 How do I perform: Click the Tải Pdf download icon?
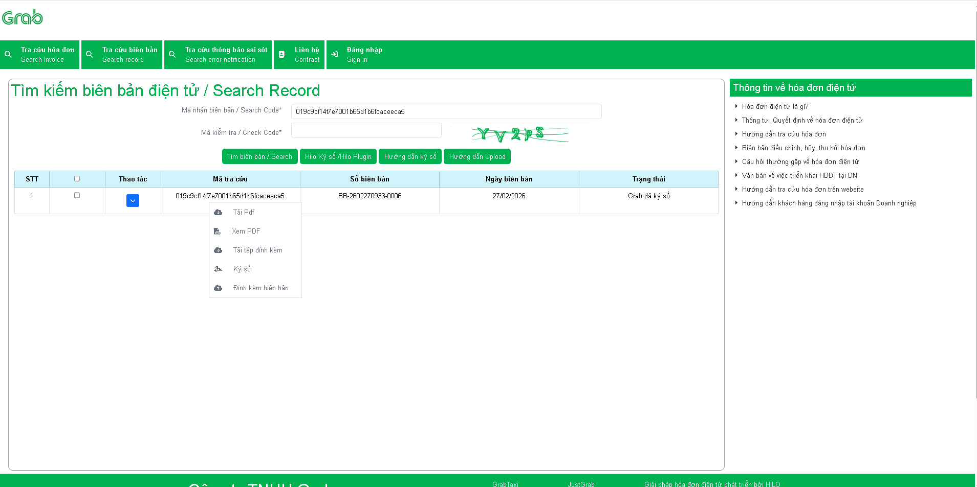pos(218,213)
